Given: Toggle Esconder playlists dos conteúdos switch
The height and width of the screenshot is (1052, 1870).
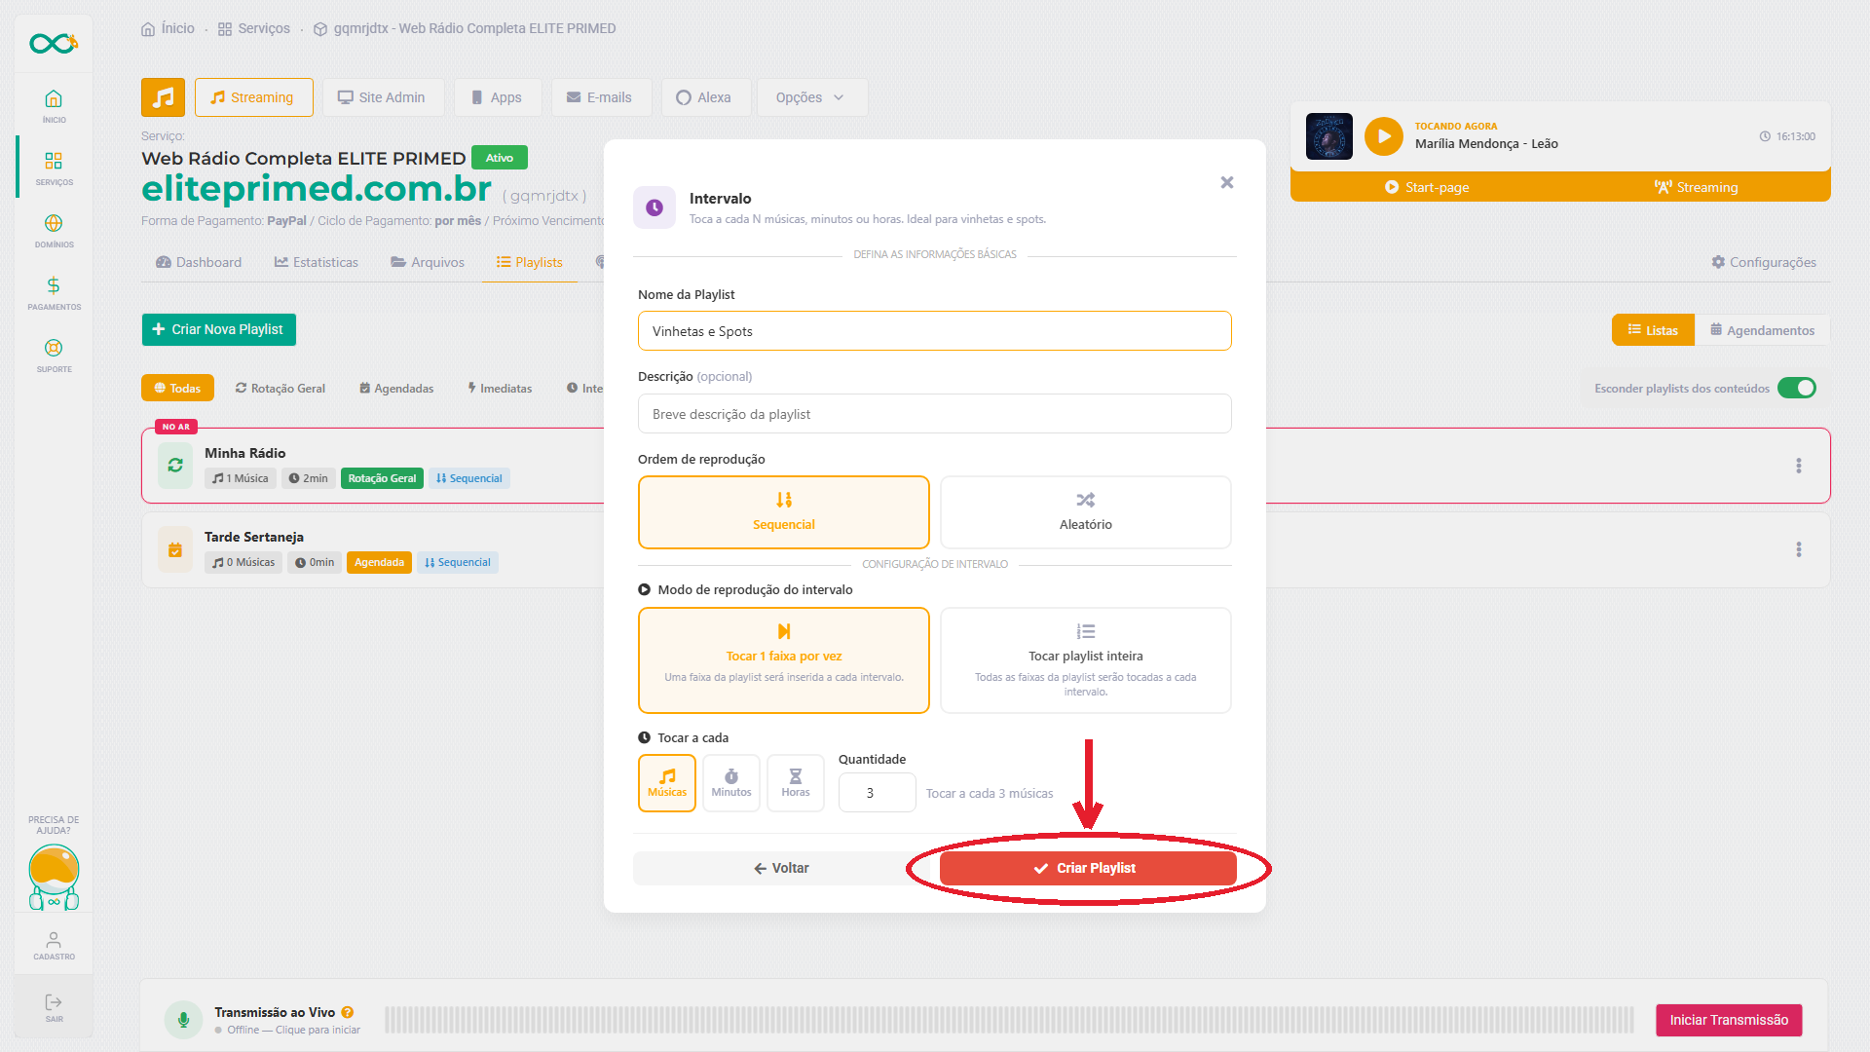Looking at the screenshot, I should [1797, 388].
